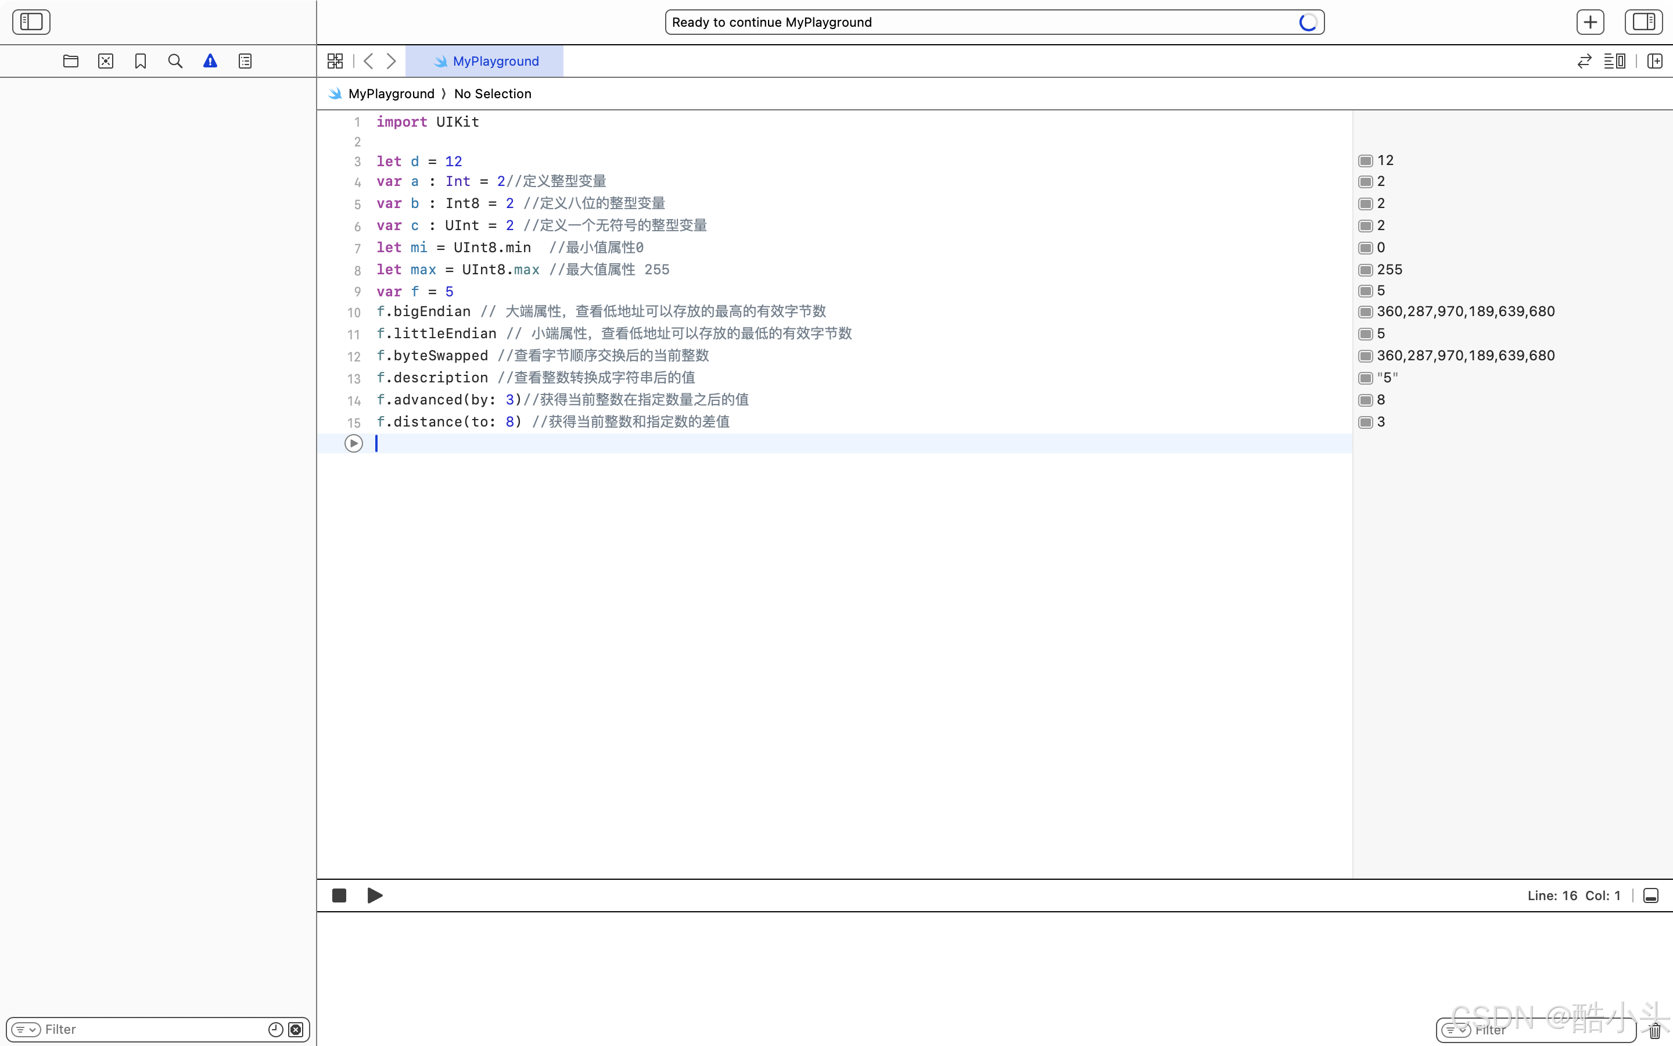This screenshot has height=1046, width=1673.
Task: Show Quick Look for var a result
Action: click(1365, 181)
